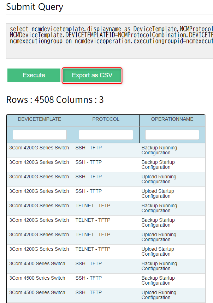Click the first Upload Startup Configuration cell

(x=158, y=194)
